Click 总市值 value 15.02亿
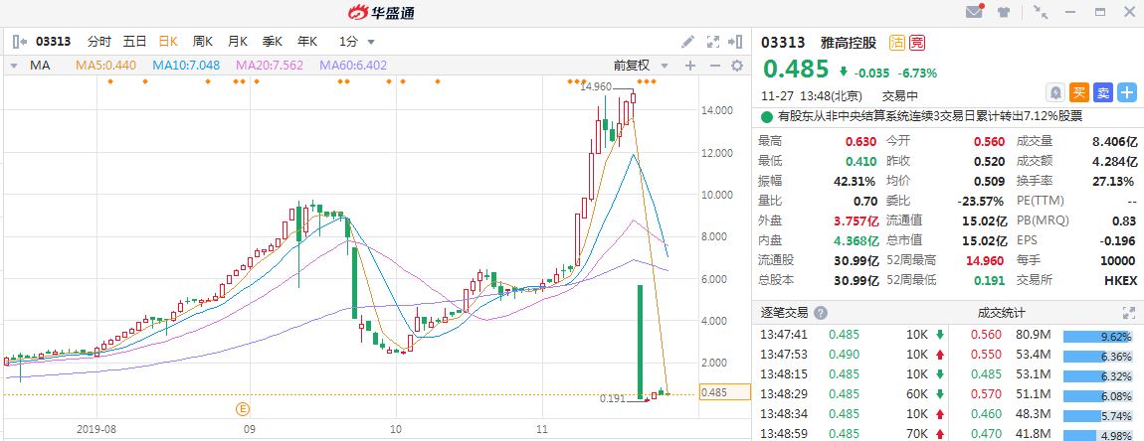This screenshot has width=1144, height=441. (x=984, y=240)
